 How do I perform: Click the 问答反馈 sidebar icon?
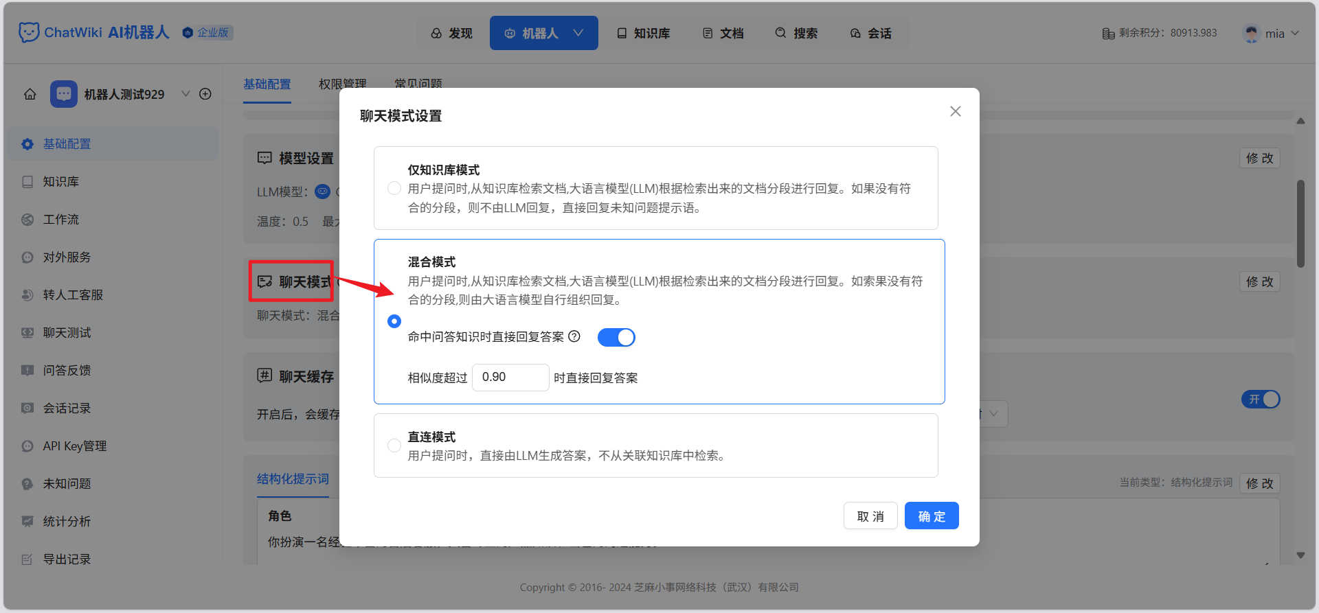(x=27, y=371)
